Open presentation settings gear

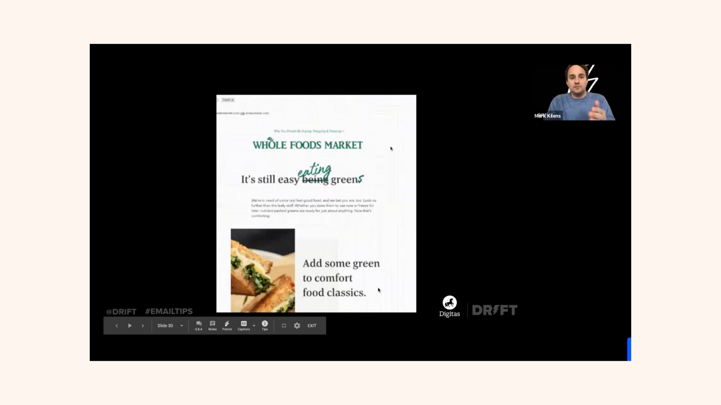297,326
